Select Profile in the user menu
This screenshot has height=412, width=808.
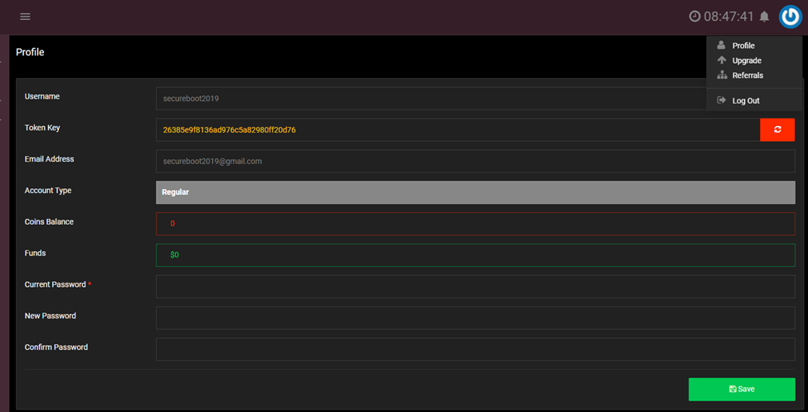coord(743,46)
